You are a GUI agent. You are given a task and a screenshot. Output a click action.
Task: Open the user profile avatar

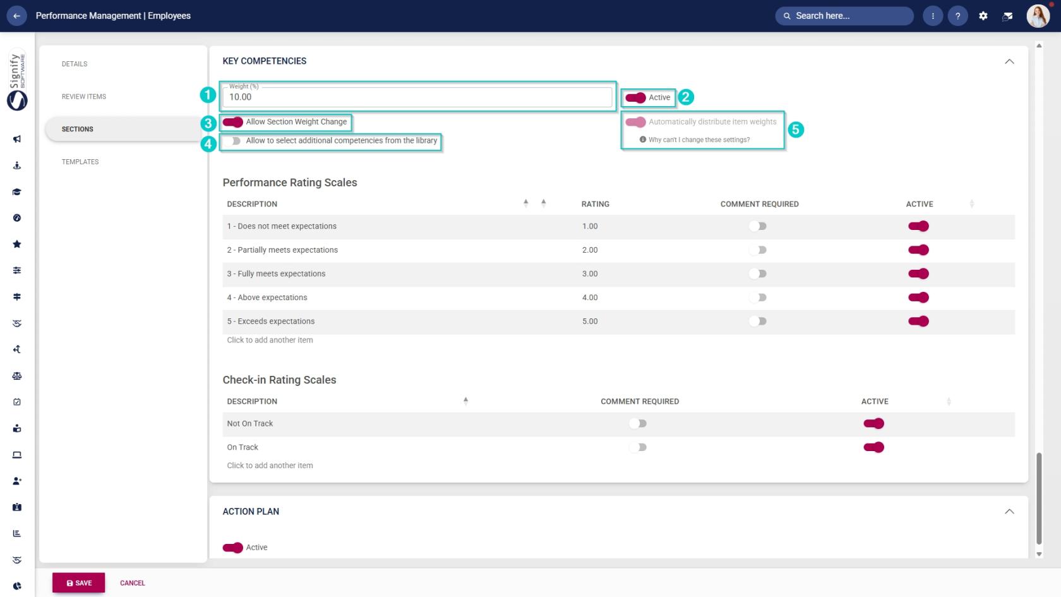pyautogui.click(x=1038, y=16)
